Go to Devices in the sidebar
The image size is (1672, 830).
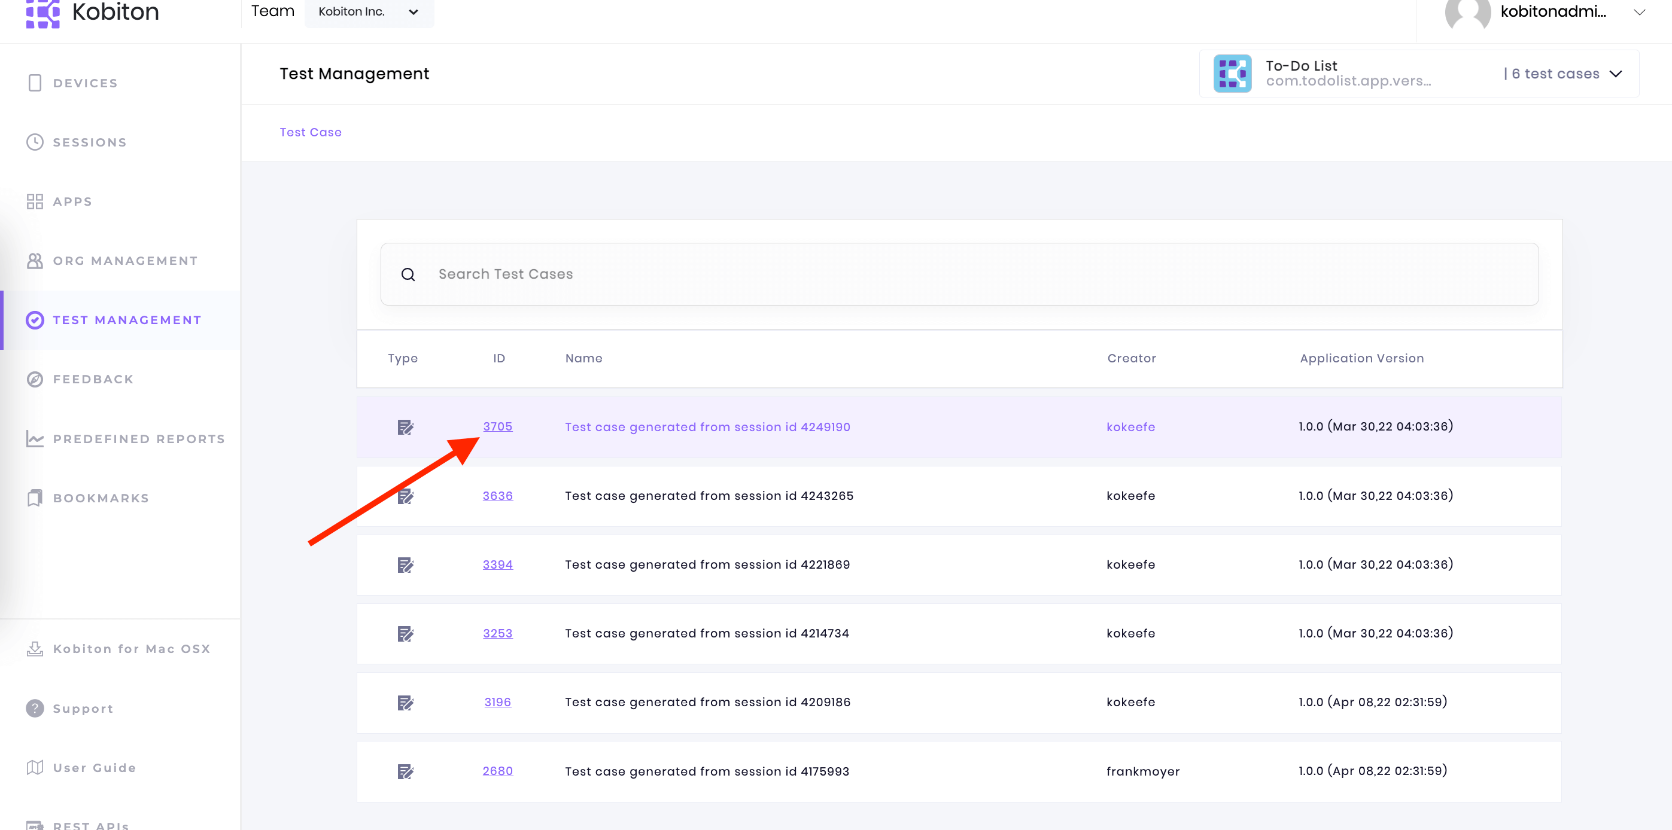pos(86,83)
